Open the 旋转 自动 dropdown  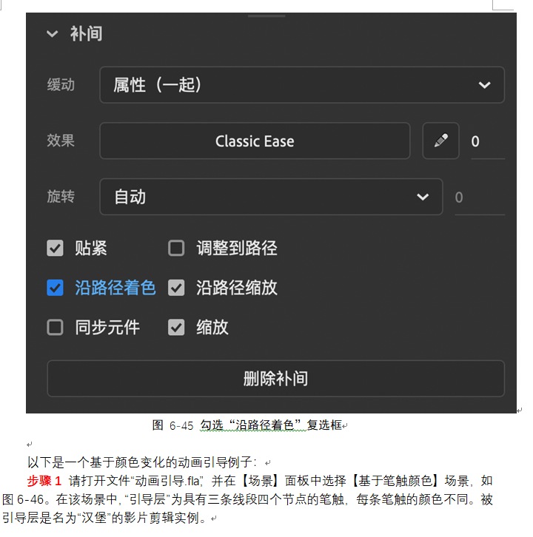click(x=271, y=197)
